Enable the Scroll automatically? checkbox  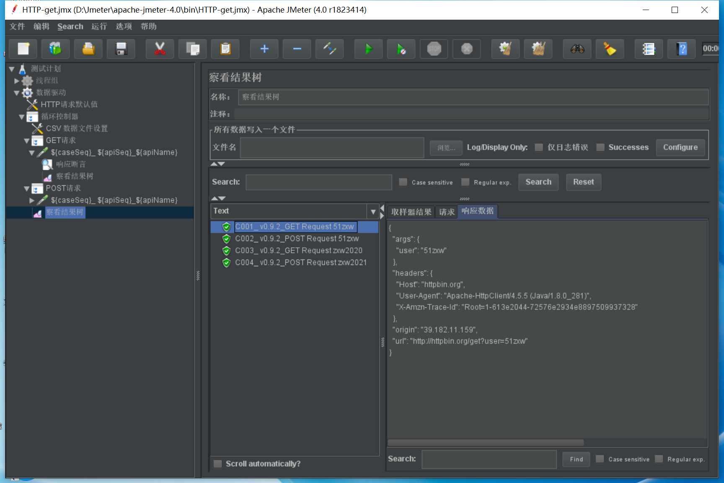pyautogui.click(x=217, y=464)
